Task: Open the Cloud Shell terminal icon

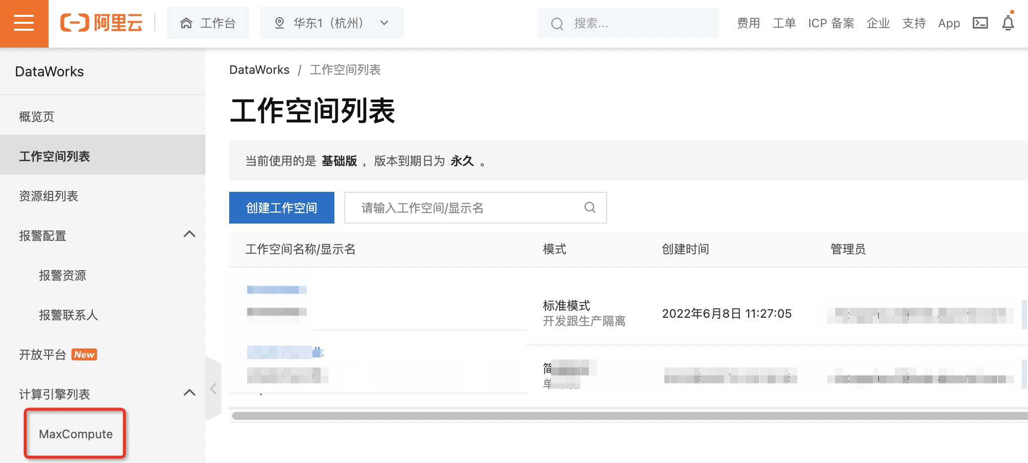Action: 980,23
